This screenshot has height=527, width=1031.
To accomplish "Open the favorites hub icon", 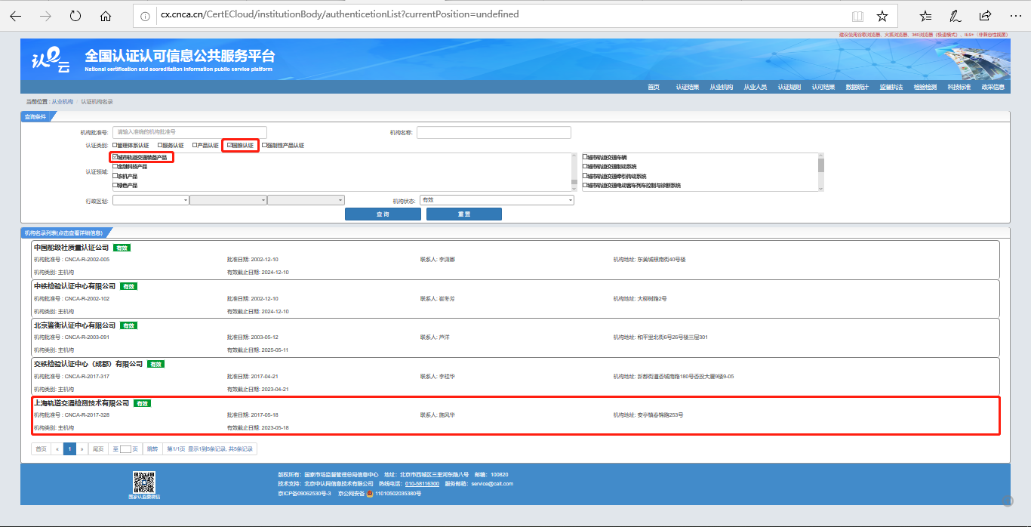I will point(926,16).
